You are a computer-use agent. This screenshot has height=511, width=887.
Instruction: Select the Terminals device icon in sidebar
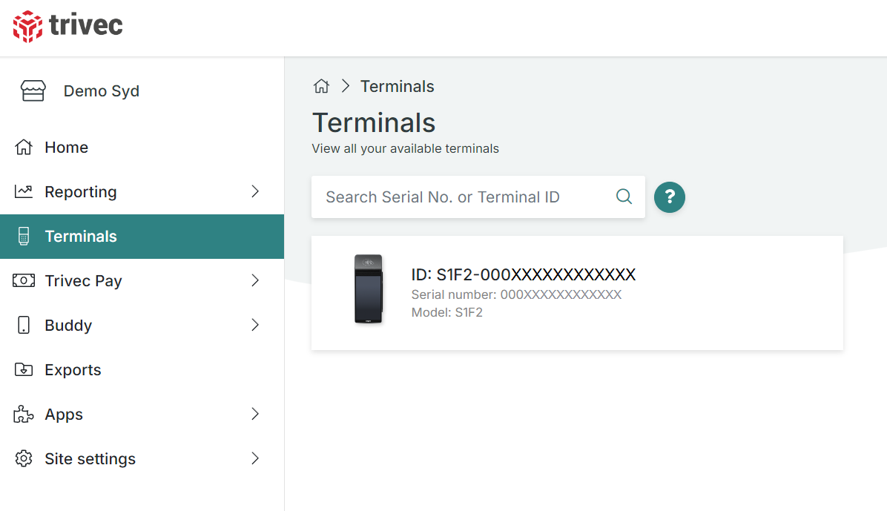(x=24, y=236)
